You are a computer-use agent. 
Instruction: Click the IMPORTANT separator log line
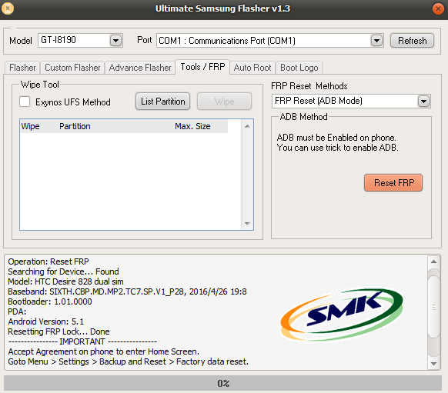point(82,341)
